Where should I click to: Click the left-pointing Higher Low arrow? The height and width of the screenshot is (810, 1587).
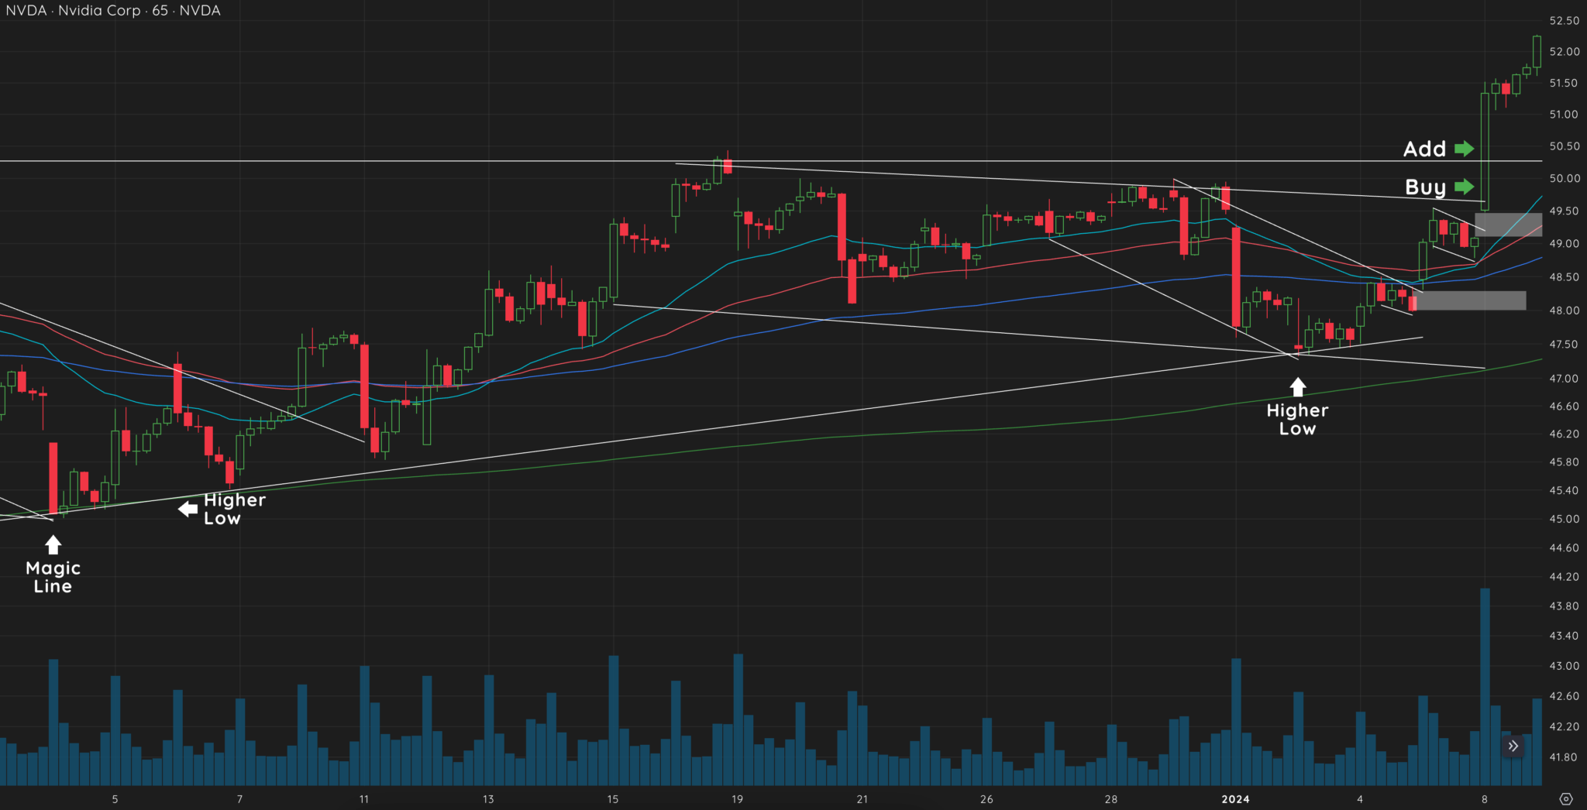click(x=188, y=509)
